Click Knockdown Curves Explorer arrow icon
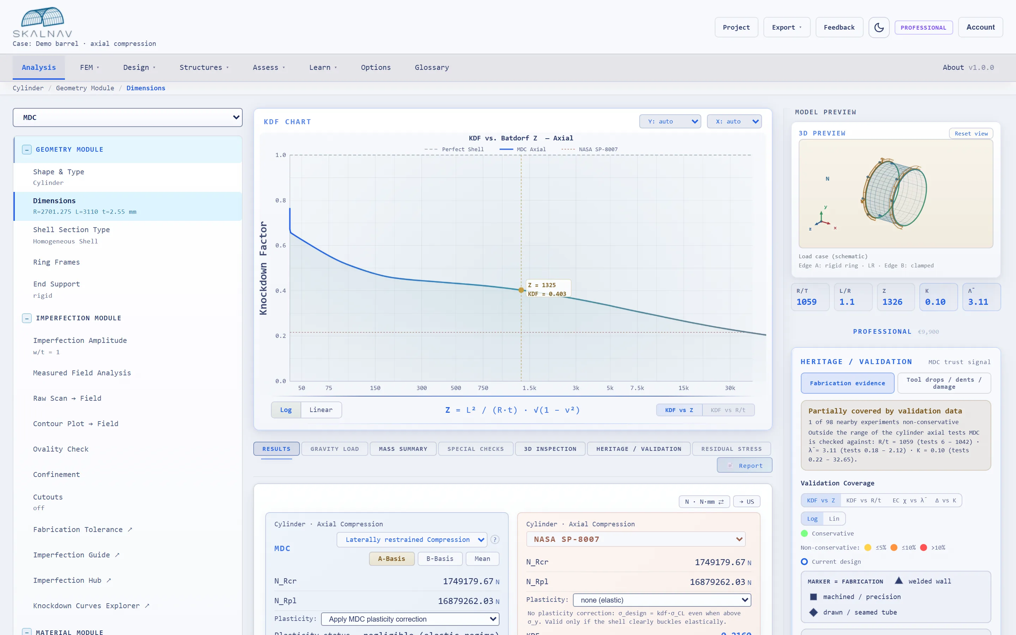This screenshot has width=1016, height=635. [147, 606]
